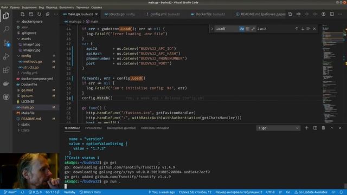Toggle find in selection
This screenshot has width=347, height=195.
pyautogui.click(x=309, y=29)
